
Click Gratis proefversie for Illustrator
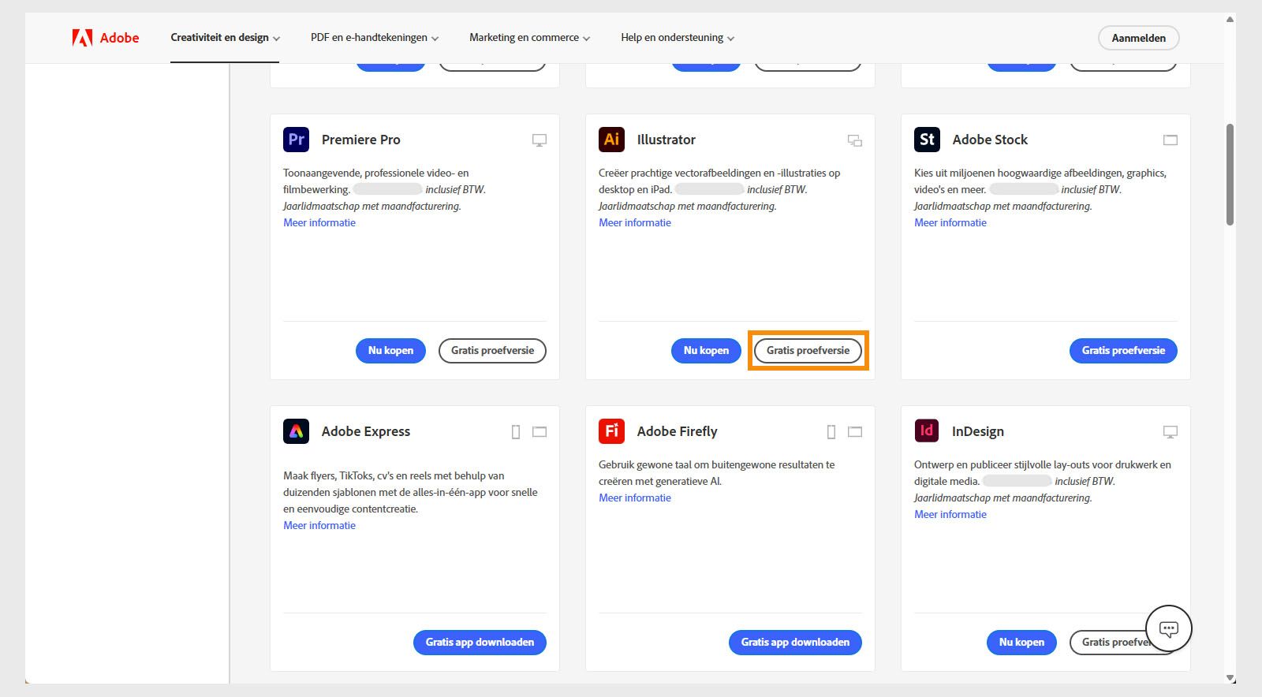click(808, 351)
